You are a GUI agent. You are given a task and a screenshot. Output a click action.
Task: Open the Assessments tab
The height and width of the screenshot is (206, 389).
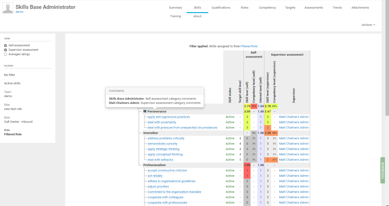[314, 8]
